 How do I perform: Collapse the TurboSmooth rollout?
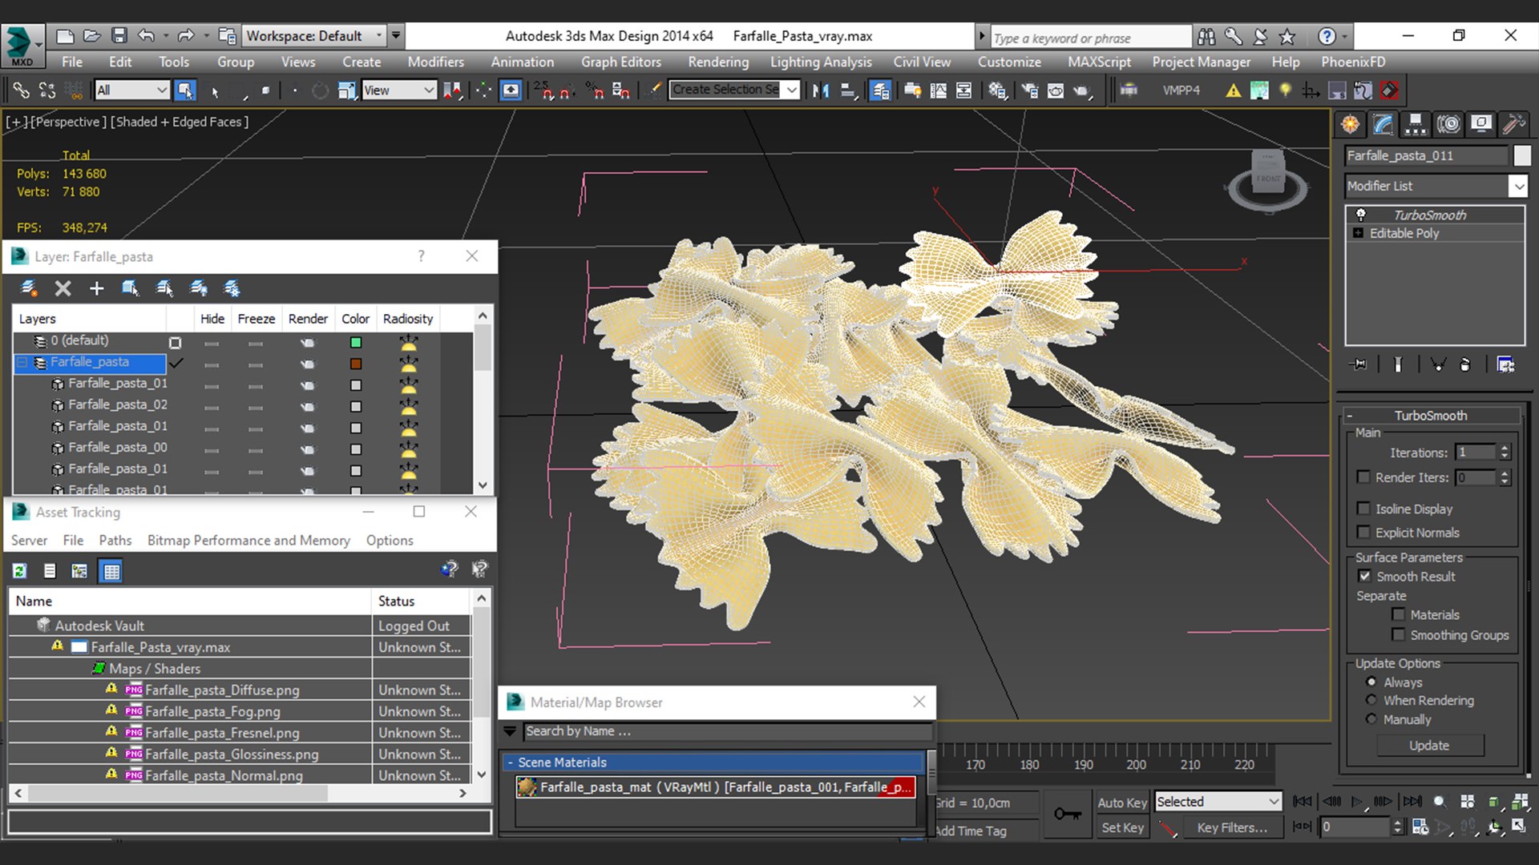pyautogui.click(x=1431, y=416)
